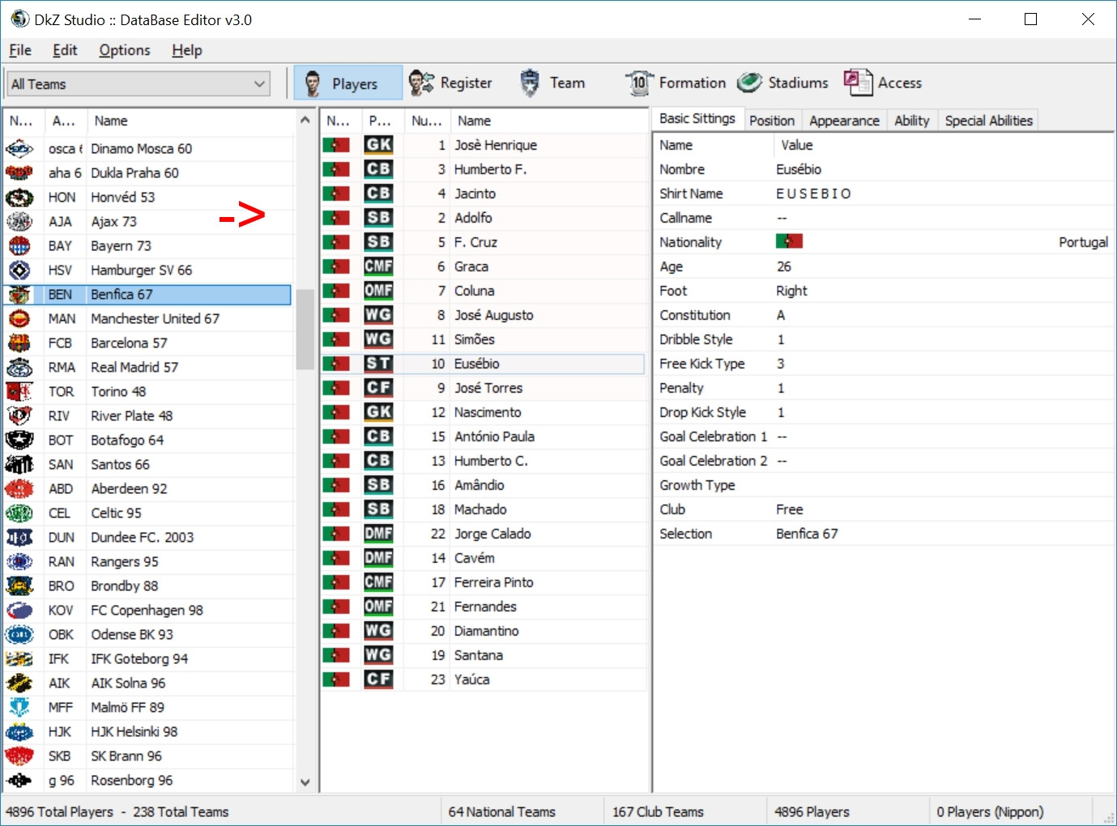Click the Real Madrid 57 crest
Viewport: 1117px width, 826px height.
19,367
